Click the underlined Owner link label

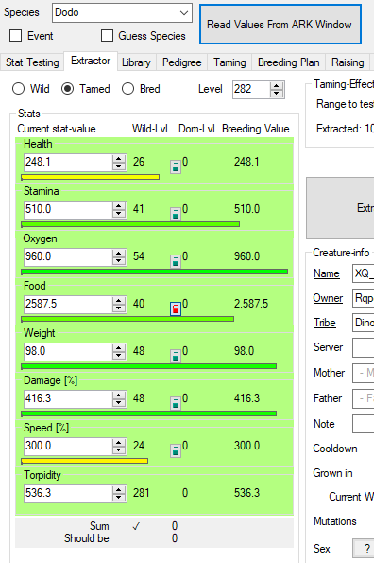point(328,298)
